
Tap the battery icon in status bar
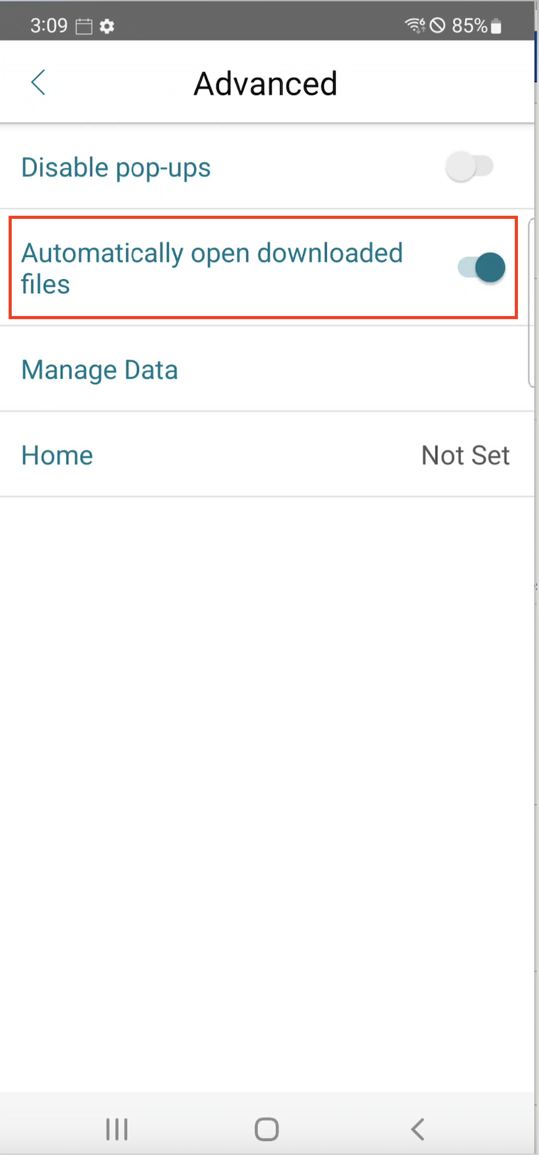(496, 26)
